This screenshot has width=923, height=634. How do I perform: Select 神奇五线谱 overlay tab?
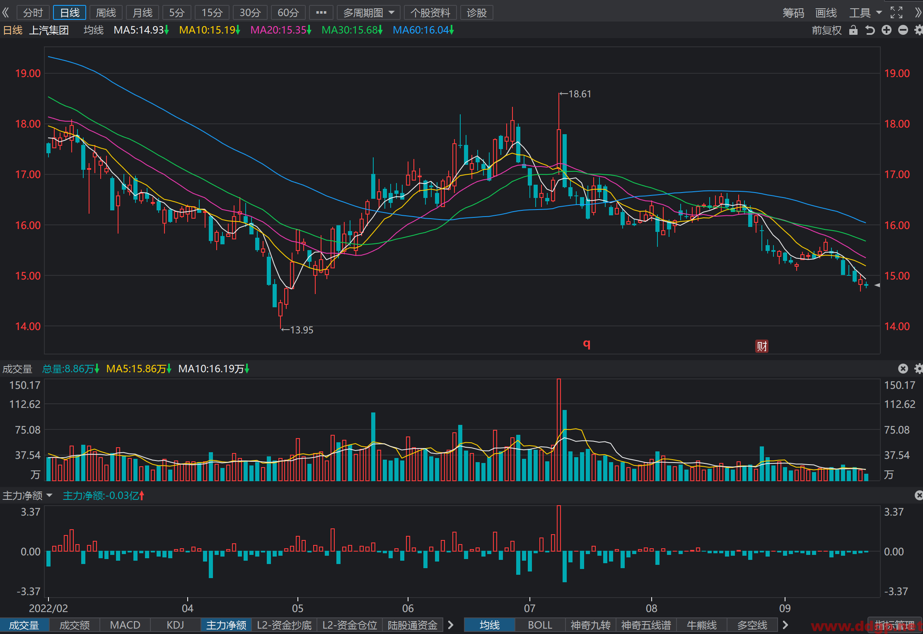point(646,625)
